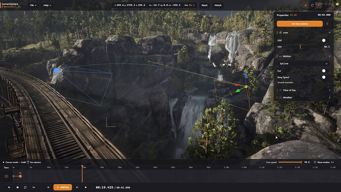Click the gizmo green axis arrow
This screenshot has height=192, width=341.
click(238, 91)
